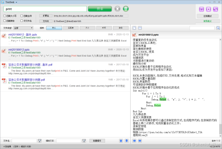Click the gray stop search button
Viewport: 222px width, 149px height.
pos(117,9)
